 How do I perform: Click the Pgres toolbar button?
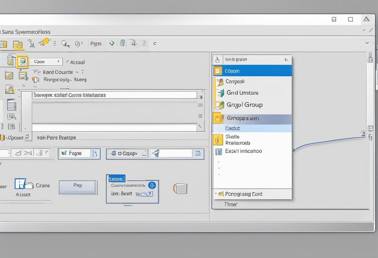click(96, 44)
